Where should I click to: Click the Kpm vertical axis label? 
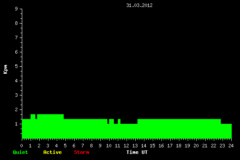click(x=5, y=69)
